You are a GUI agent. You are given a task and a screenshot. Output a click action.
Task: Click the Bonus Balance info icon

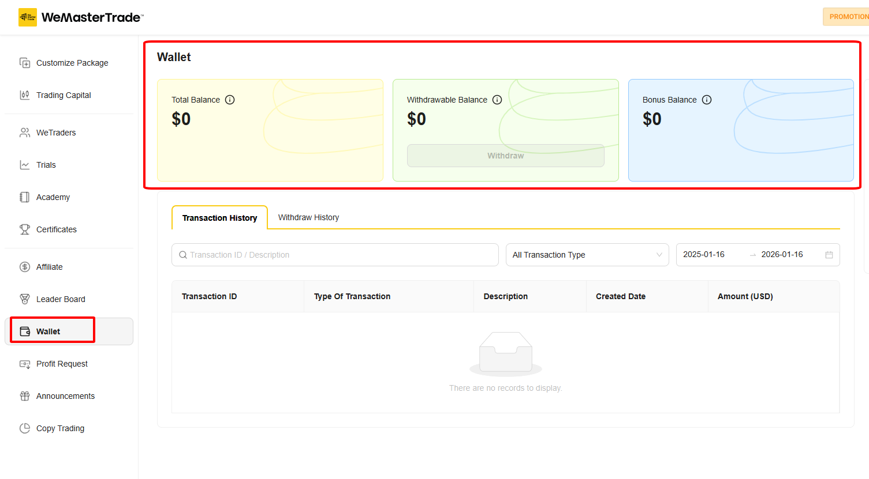point(707,99)
